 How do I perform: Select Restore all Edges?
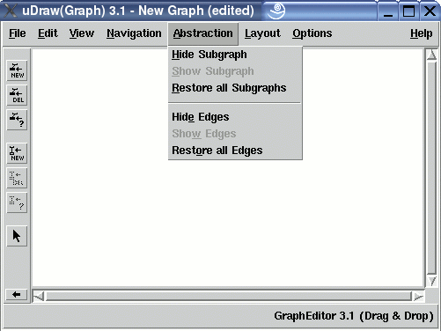pyautogui.click(x=235, y=151)
